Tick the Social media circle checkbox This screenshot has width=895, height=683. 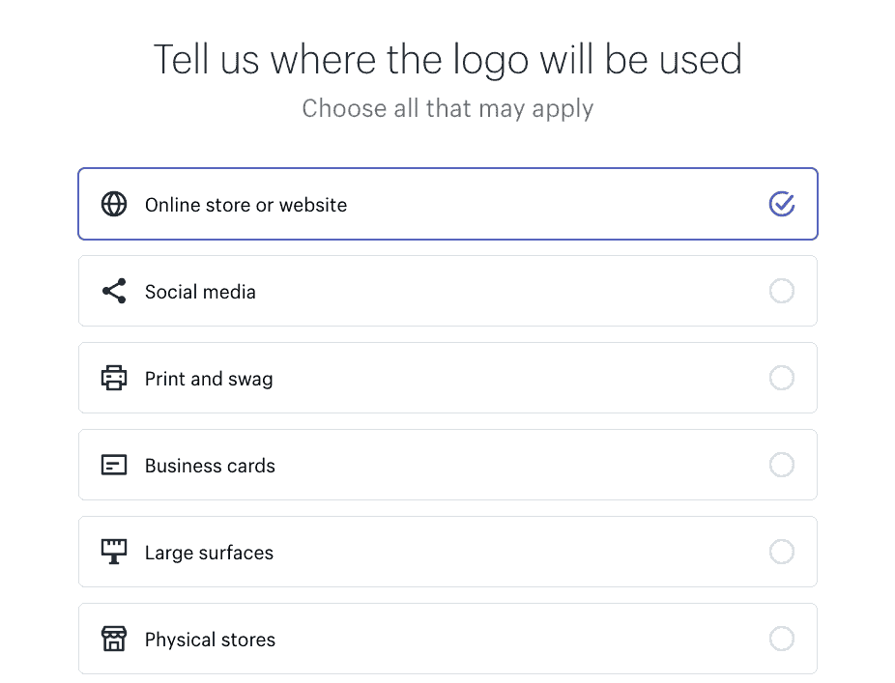782,291
